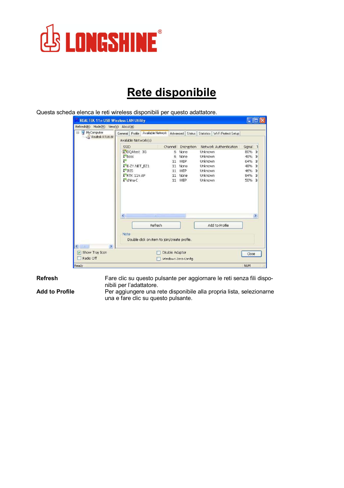Screen dimensions: 344x488
Task: Open the Advanced tab
Action: (x=177, y=133)
